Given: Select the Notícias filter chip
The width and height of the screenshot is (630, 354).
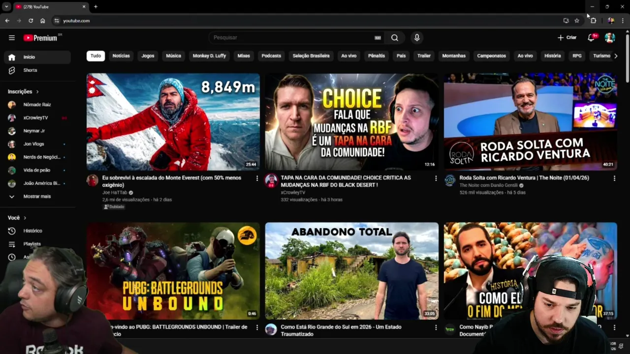Looking at the screenshot, I should tap(121, 56).
